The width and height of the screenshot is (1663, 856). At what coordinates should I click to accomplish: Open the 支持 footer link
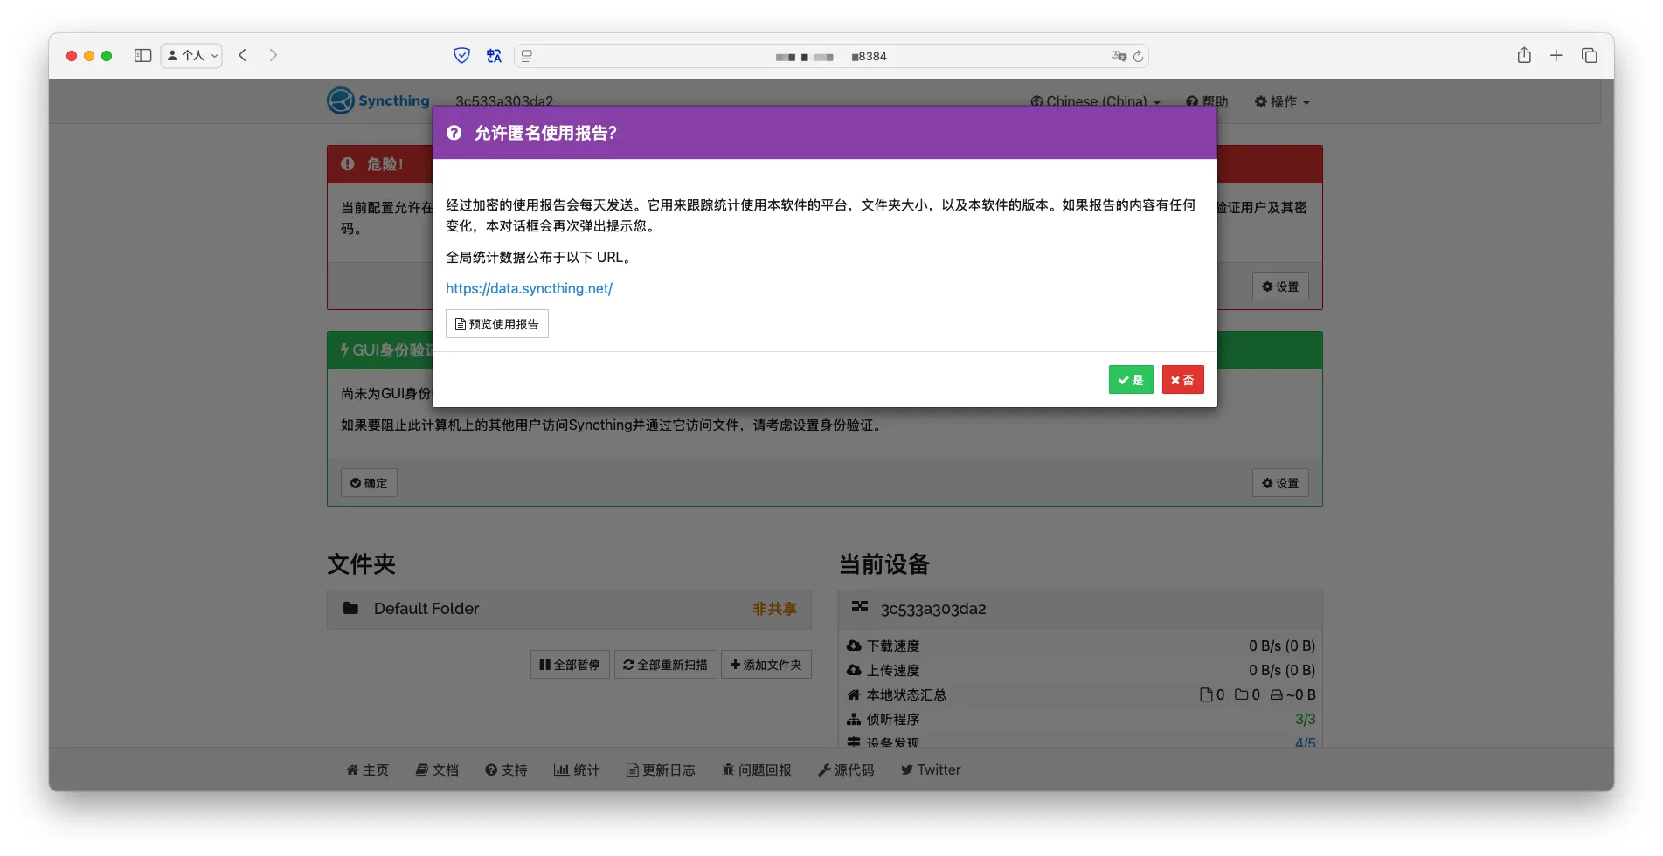[x=506, y=770]
